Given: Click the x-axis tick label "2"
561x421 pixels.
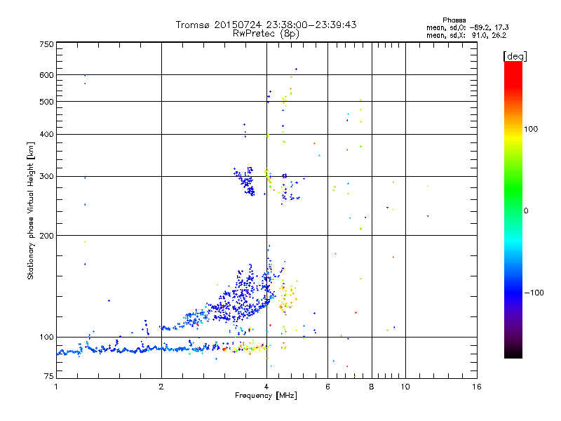Looking at the screenshot, I should pos(161,387).
